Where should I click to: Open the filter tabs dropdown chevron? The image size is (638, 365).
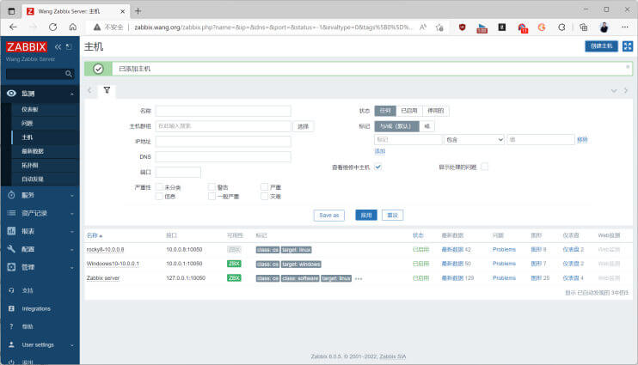pos(614,91)
